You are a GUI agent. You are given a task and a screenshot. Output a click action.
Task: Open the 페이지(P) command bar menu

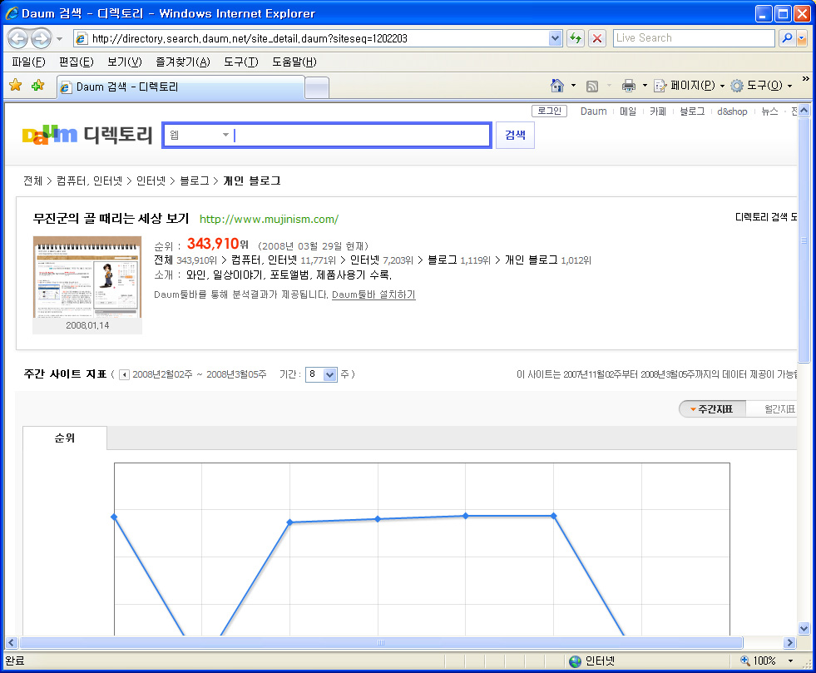(x=689, y=86)
